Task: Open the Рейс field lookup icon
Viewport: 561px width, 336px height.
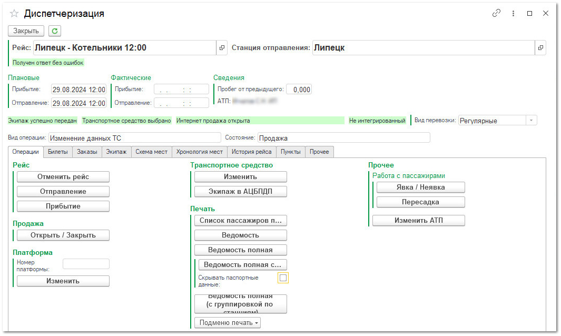Action: coord(222,48)
